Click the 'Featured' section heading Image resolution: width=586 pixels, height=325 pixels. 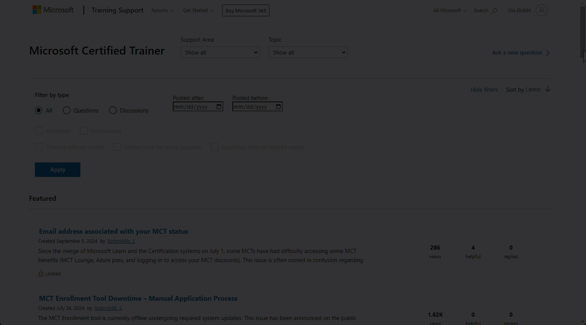tap(42, 198)
